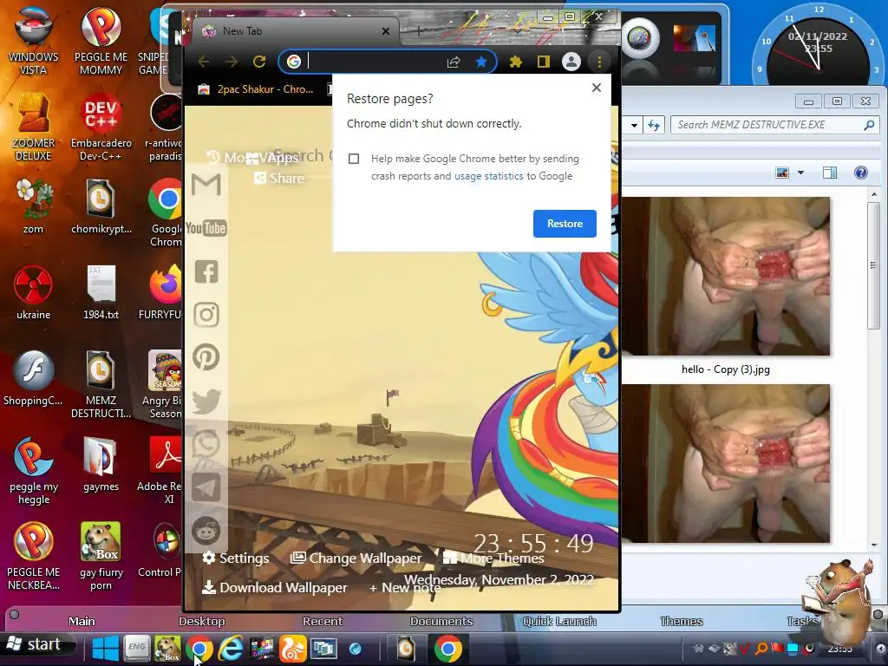
Task: Select the Documents dock tab
Action: (441, 621)
